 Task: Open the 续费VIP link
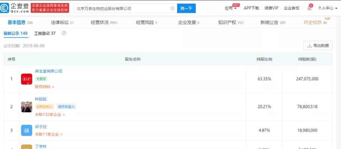[x=271, y=9]
